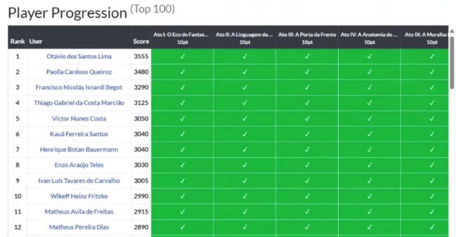
Task: Select the Ato III: A Porta da Frente header
Action: coord(307,37)
